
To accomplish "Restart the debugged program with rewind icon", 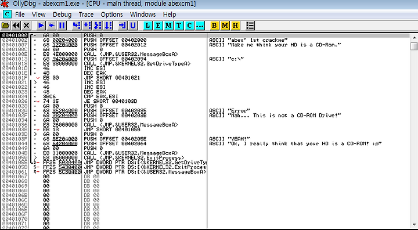I will point(16,26).
